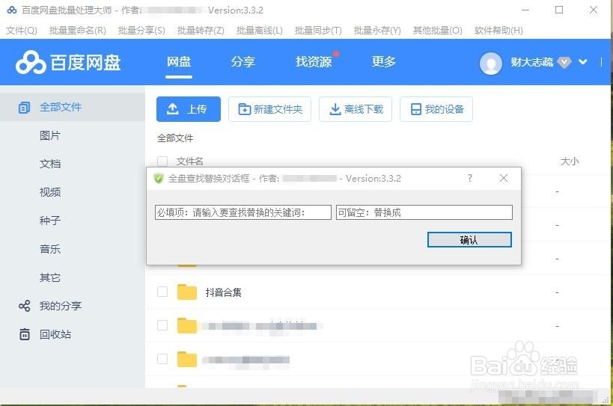Click the 上传 upload button

click(x=189, y=109)
